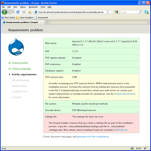Click the Drupal site favicon in address bar
The width and height of the screenshot is (151, 151).
tap(36, 12)
